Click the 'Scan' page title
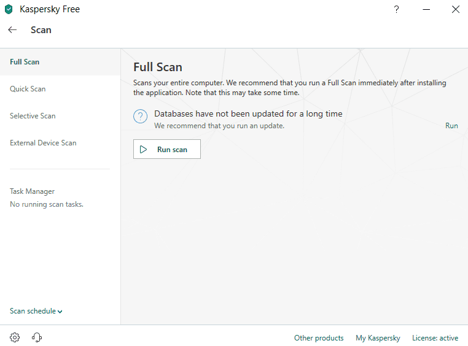Image resolution: width=468 pixels, height=346 pixels. pos(41,30)
